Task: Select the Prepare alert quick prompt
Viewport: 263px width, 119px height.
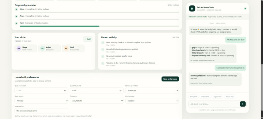Action: [230, 97]
